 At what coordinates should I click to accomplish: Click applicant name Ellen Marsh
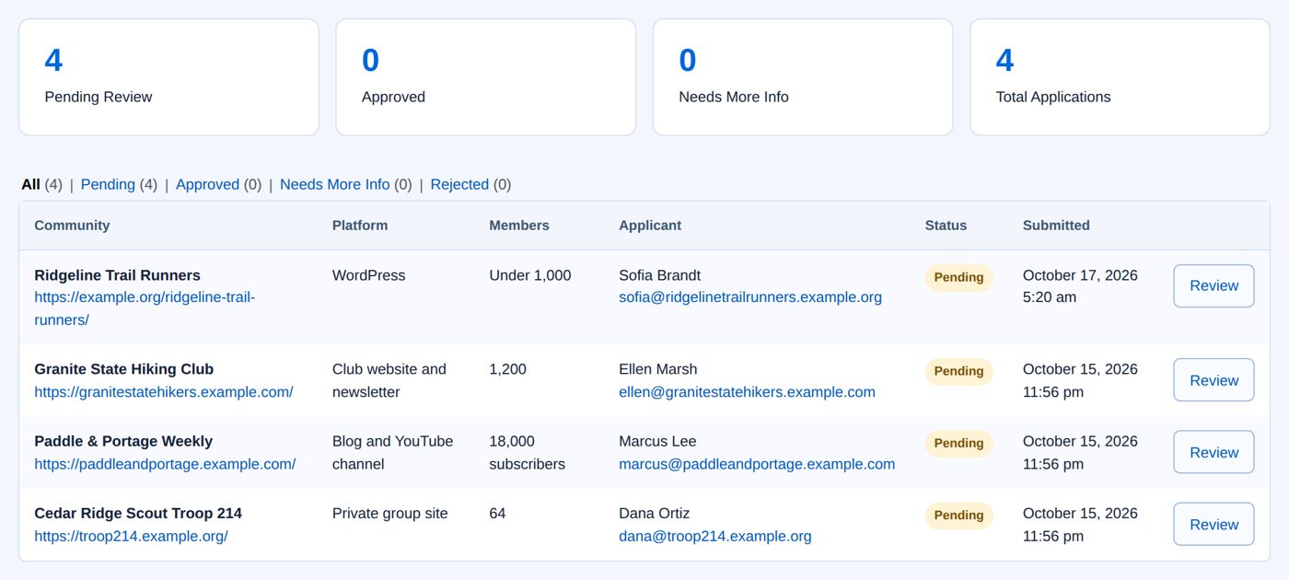[657, 369]
